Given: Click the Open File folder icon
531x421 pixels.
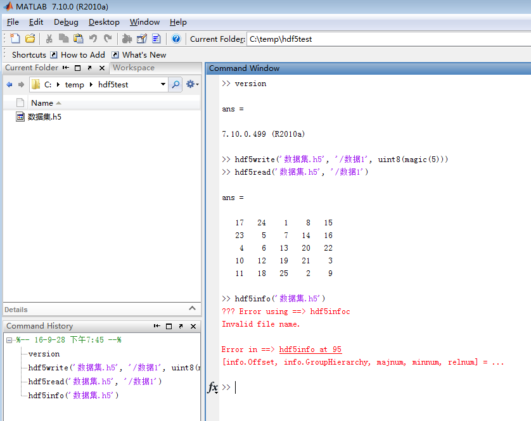Looking at the screenshot, I should point(30,39).
